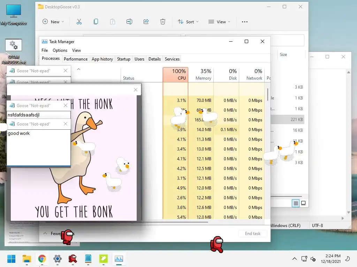Sort processes by Network column header
357x267 pixels.
coord(252,74)
